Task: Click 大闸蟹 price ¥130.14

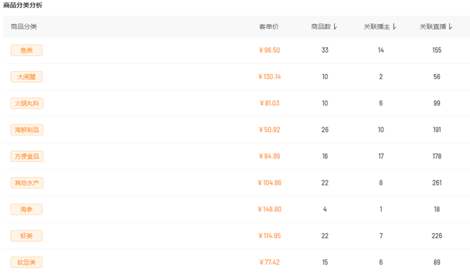Action: [270, 77]
